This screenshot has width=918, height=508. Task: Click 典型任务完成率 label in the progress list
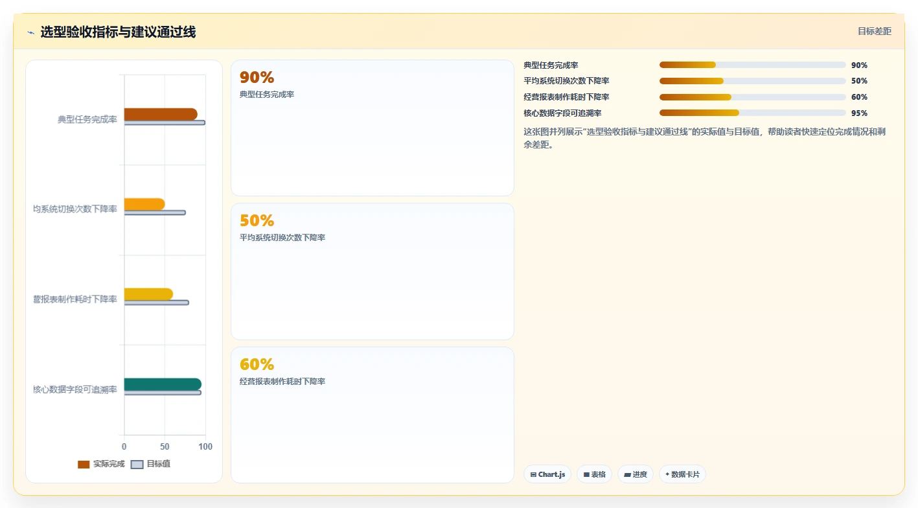point(551,65)
